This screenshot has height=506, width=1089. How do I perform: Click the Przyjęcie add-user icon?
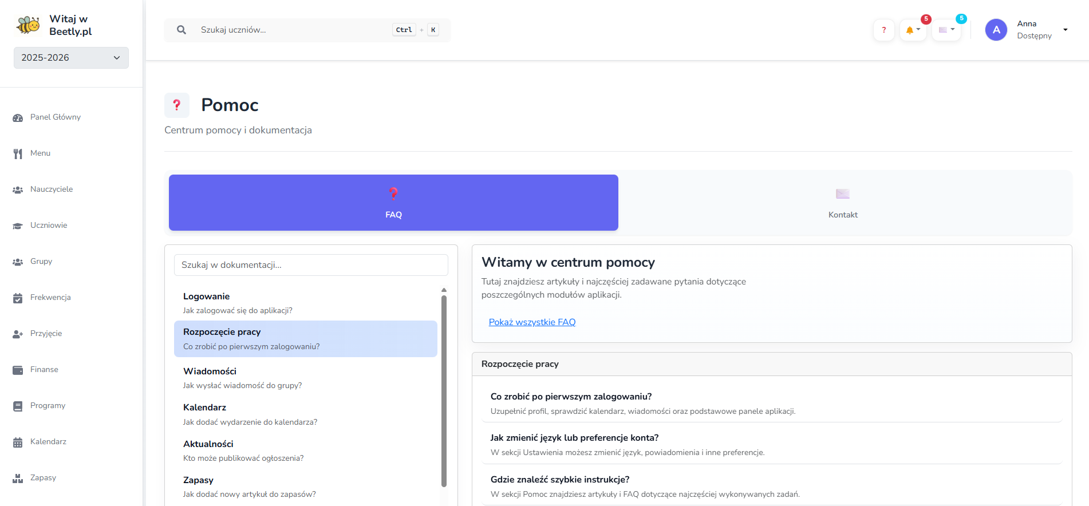[x=18, y=334]
